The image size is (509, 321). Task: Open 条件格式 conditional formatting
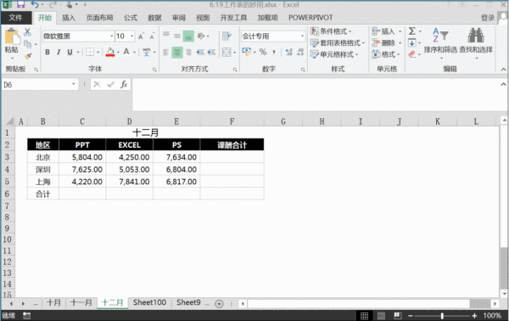point(331,31)
